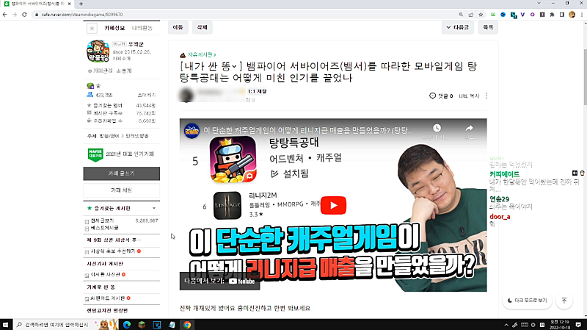Screen dimensions: 587x330
Task: Open Chrome from taskbar
Action: (x=187, y=325)
